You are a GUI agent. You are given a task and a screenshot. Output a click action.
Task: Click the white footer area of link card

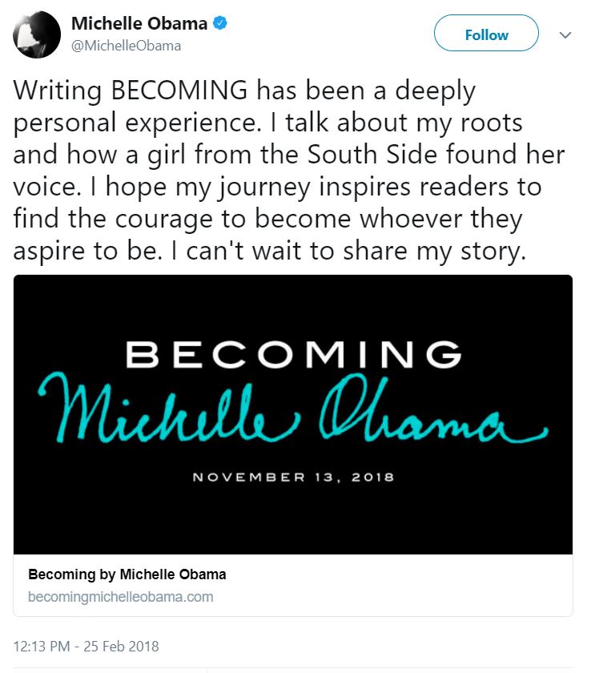(293, 585)
